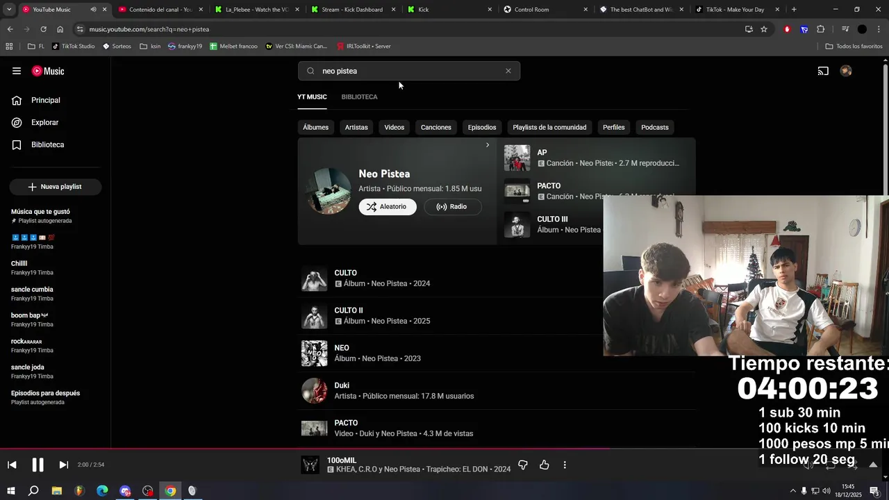Create a Nueva playlist
The height and width of the screenshot is (500, 889).
click(56, 187)
